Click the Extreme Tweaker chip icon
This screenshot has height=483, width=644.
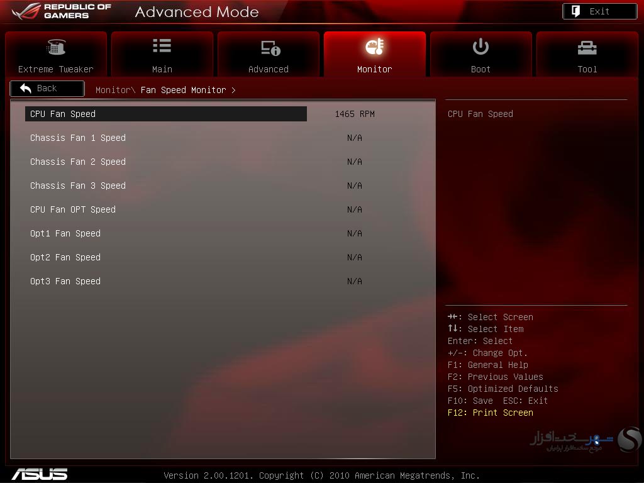tap(56, 47)
